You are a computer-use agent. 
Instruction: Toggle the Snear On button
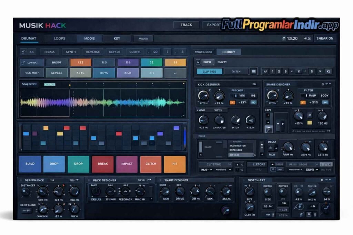coord(325,39)
